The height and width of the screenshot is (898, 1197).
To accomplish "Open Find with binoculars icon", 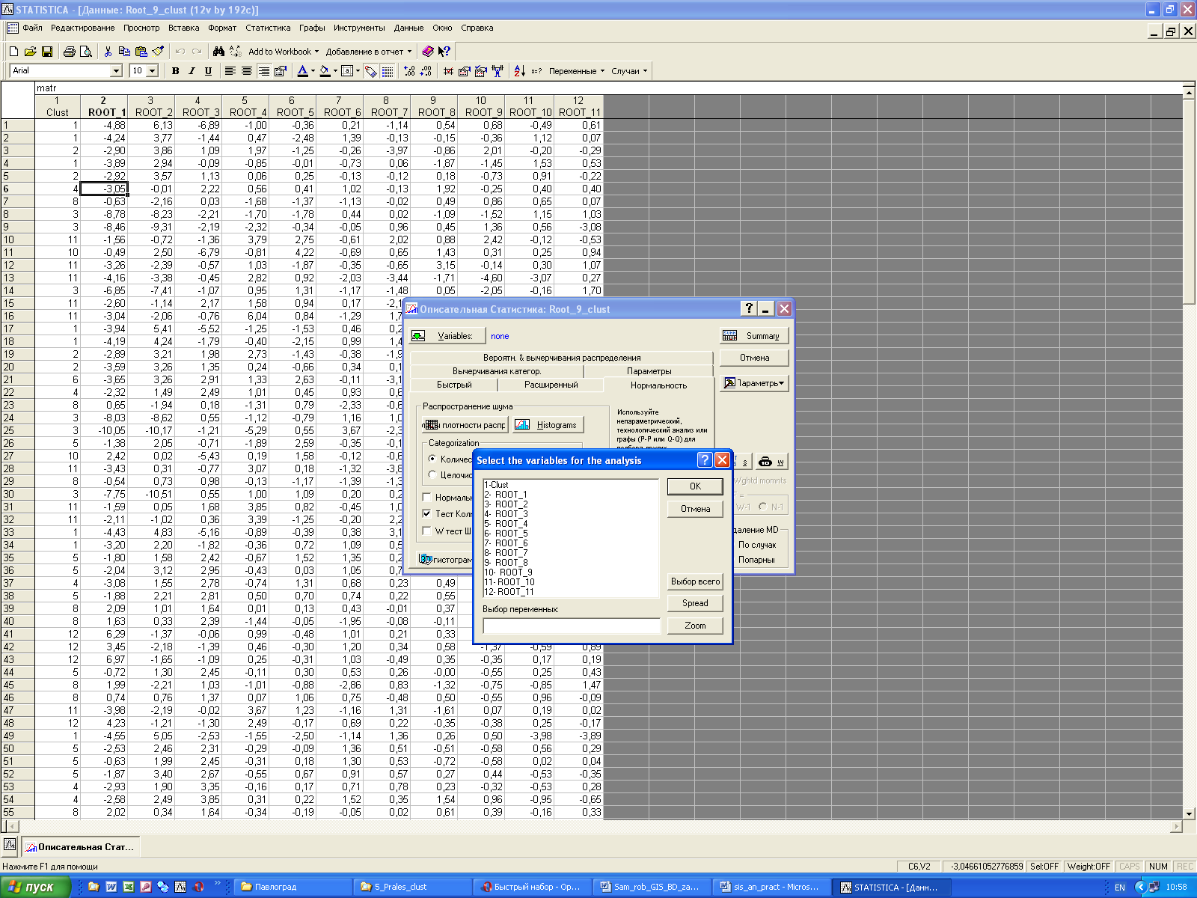I will 218,52.
